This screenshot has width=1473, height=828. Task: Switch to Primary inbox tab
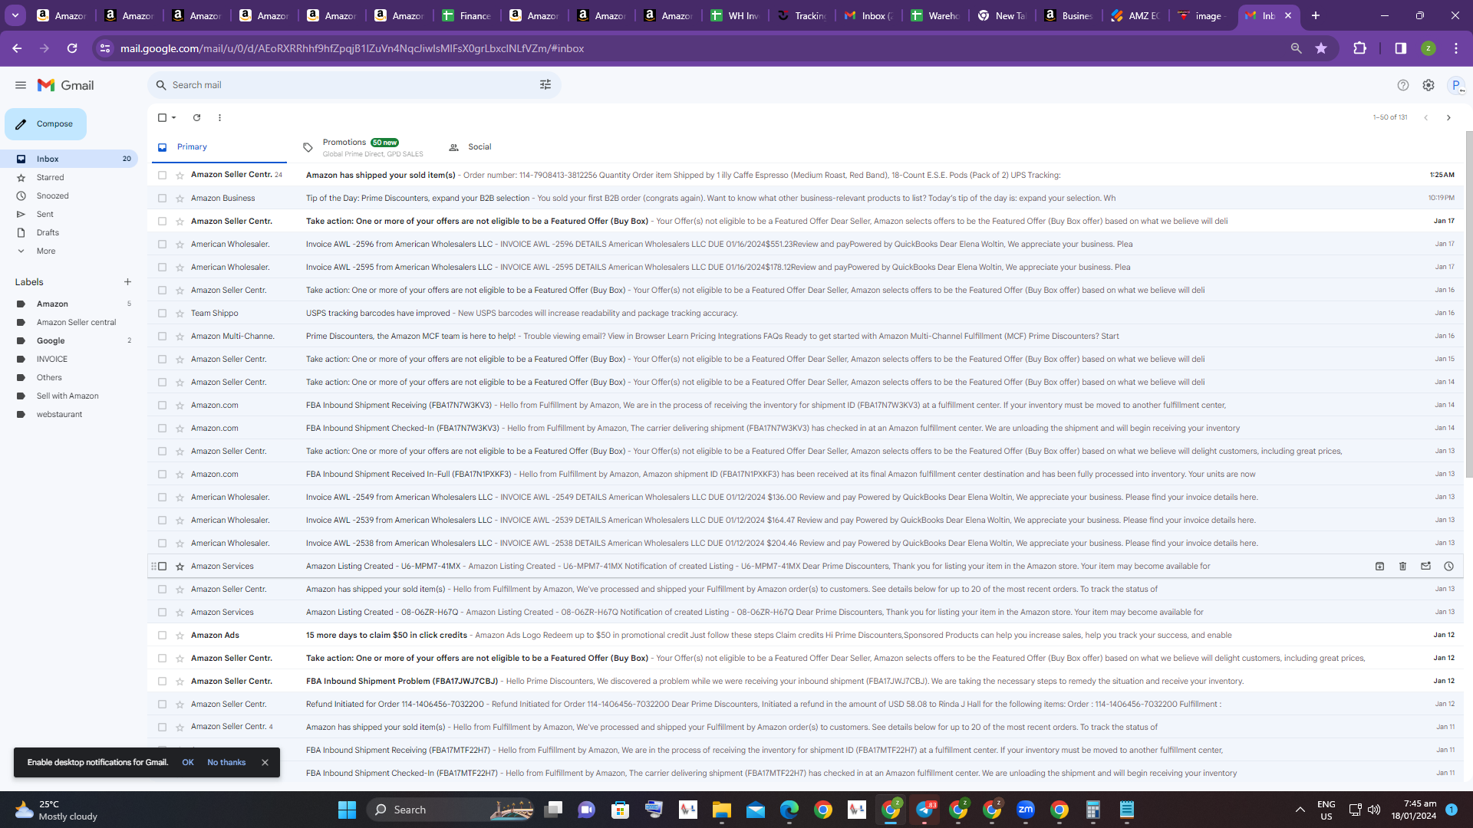(x=219, y=147)
